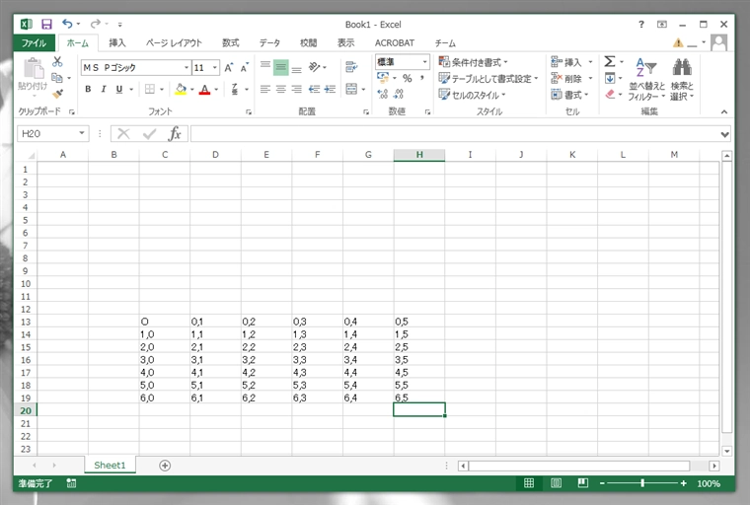This screenshot has width=750, height=505.
Task: Click the Excel Help question mark icon
Action: click(x=640, y=24)
